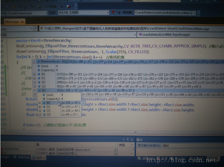
Task: Switch to the 监视 1 watch tab
Action: pos(38,158)
